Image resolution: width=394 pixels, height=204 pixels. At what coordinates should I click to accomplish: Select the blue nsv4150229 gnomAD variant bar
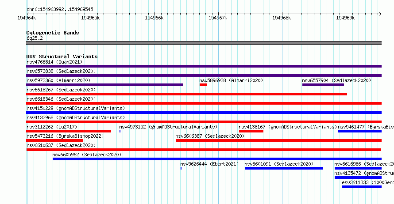(204, 113)
